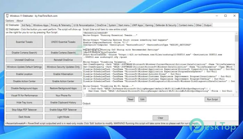243x139 pixels.
Task: Click Disable Action Center button
Action: click(24, 81)
